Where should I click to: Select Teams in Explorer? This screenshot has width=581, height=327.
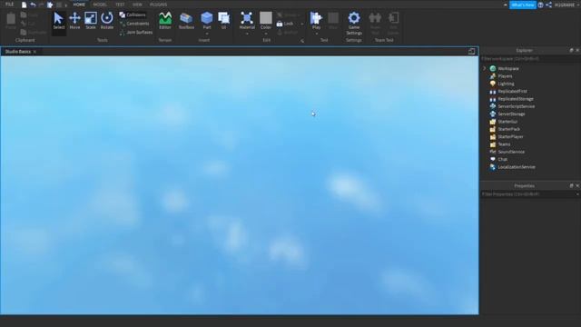(x=504, y=144)
